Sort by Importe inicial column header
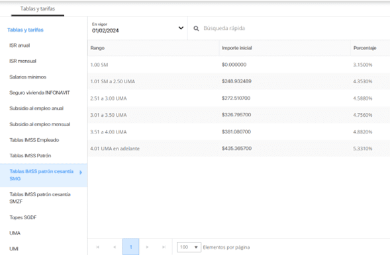390x255 pixels. point(237,48)
